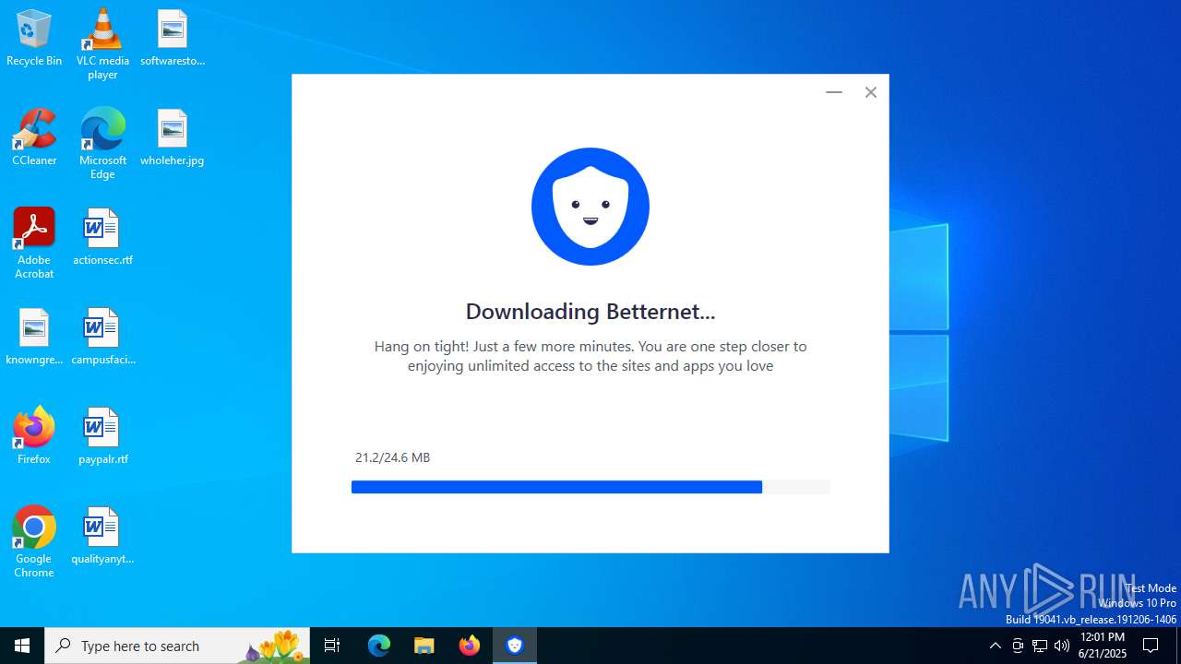Click the Betternet shield logo

coord(590,207)
